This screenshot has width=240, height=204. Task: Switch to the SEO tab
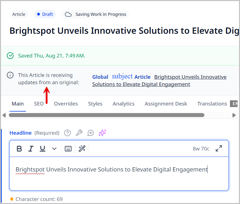coord(39,104)
